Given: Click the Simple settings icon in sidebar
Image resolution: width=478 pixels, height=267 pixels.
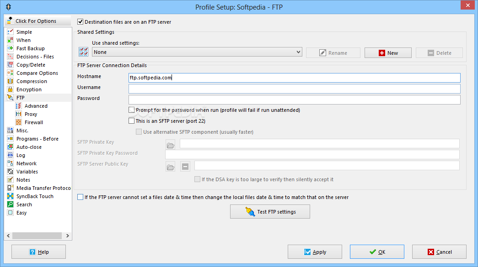Looking at the screenshot, I should (11, 31).
